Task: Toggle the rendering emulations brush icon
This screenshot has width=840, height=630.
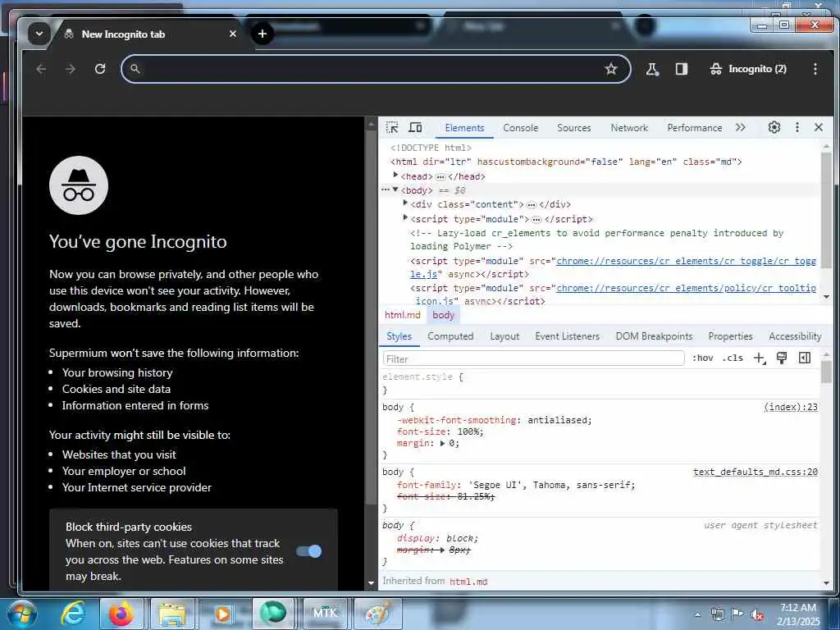Action: click(x=782, y=358)
